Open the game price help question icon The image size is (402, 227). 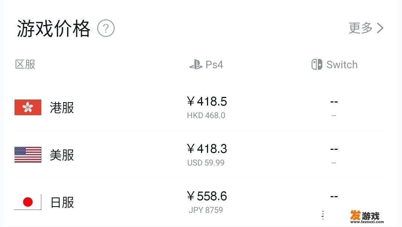click(106, 28)
